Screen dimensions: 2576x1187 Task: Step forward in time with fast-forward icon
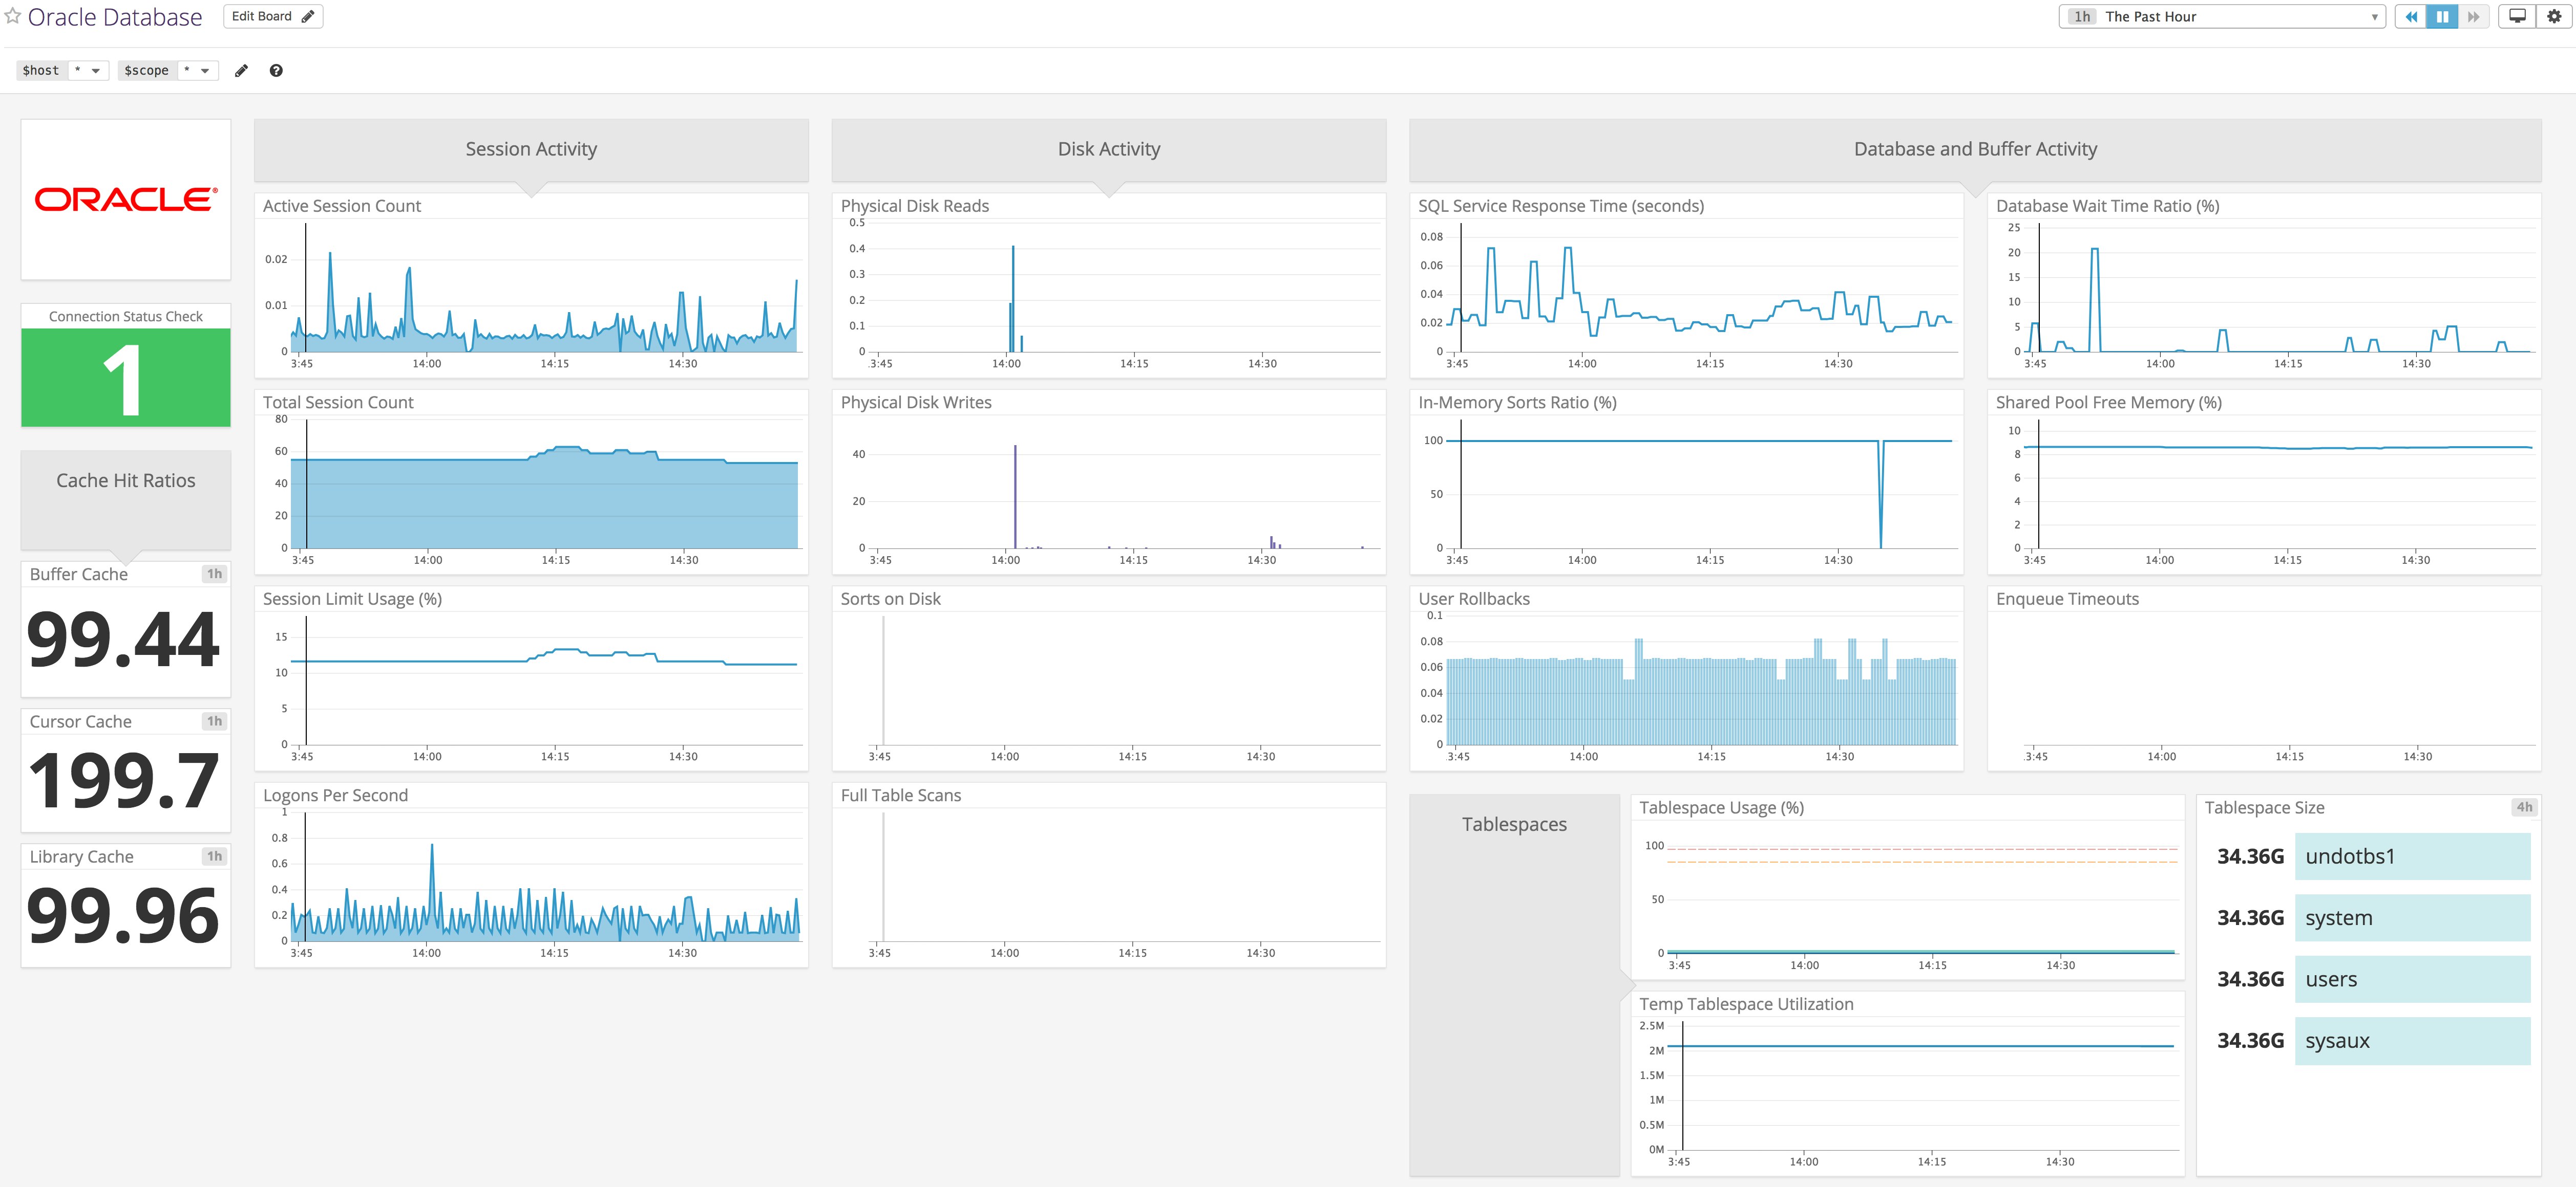pos(2471,16)
